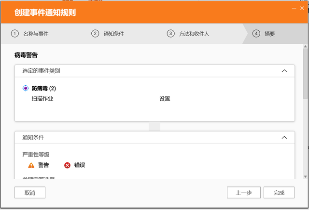
Task: Click the 防病毒 category icon
Action: tap(26, 88)
